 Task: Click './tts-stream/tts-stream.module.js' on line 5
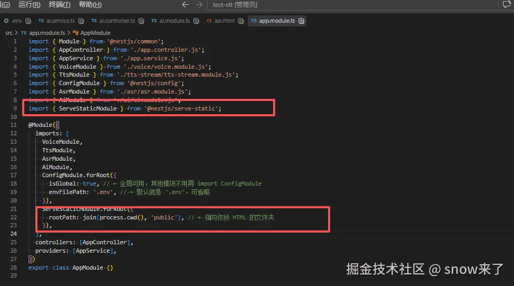(x=176, y=75)
